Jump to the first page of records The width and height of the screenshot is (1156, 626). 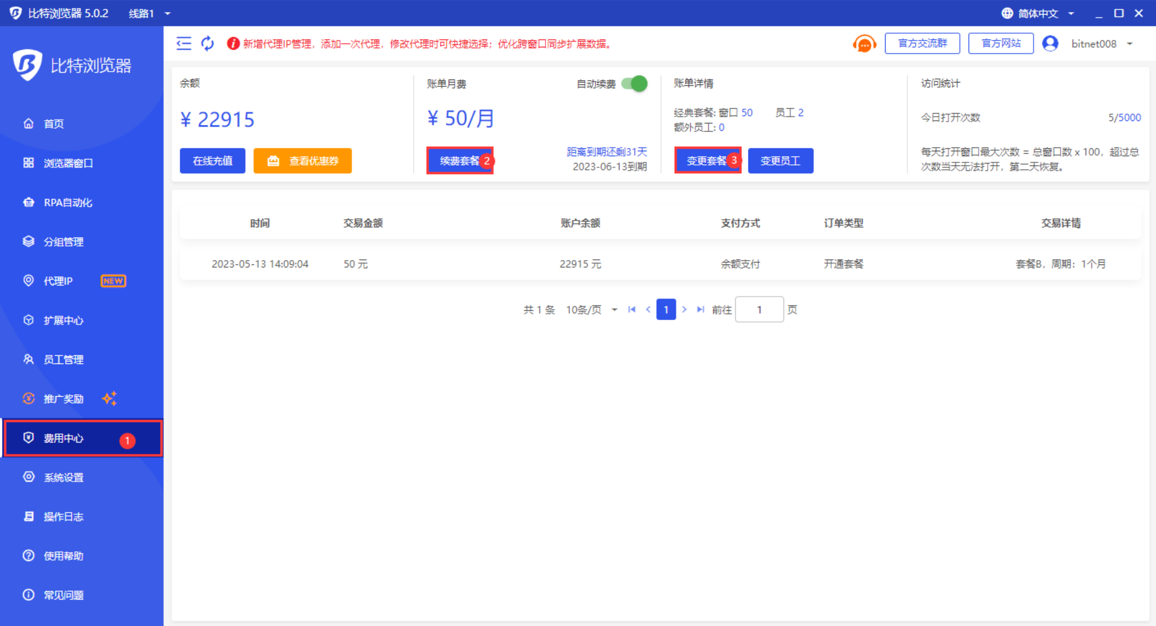(x=632, y=309)
